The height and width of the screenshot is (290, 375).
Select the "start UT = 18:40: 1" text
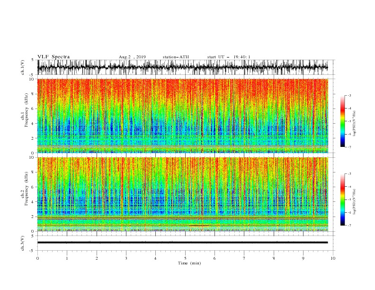click(229, 57)
